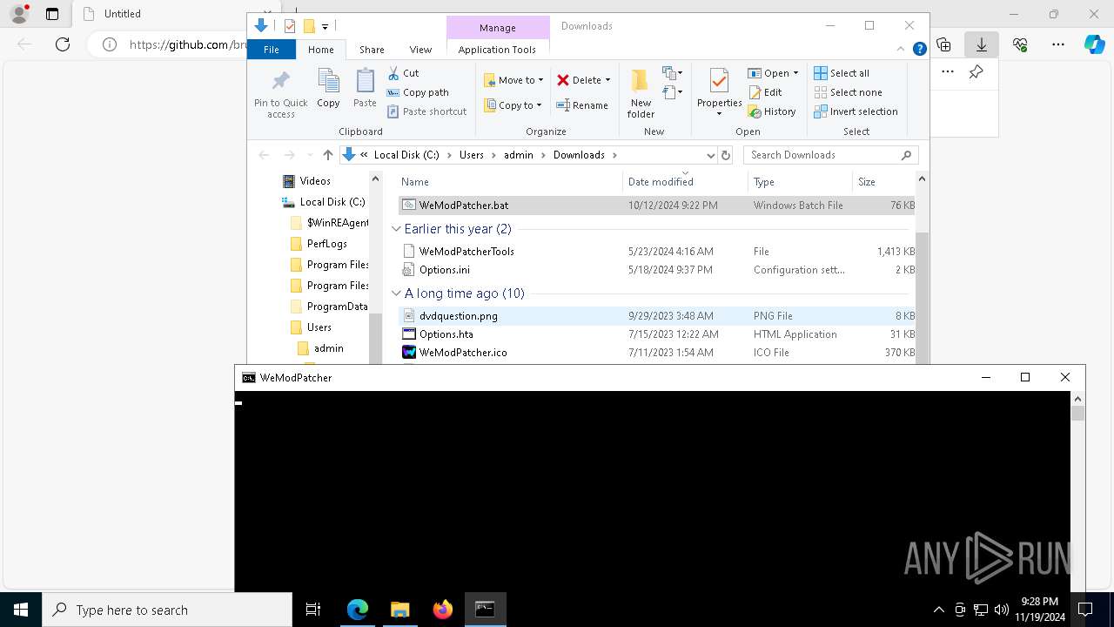This screenshot has height=627, width=1114.
Task: Open Edge downloads icon
Action: pyautogui.click(x=982, y=44)
